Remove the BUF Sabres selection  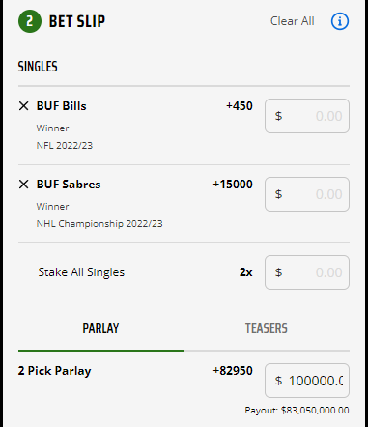[23, 185]
